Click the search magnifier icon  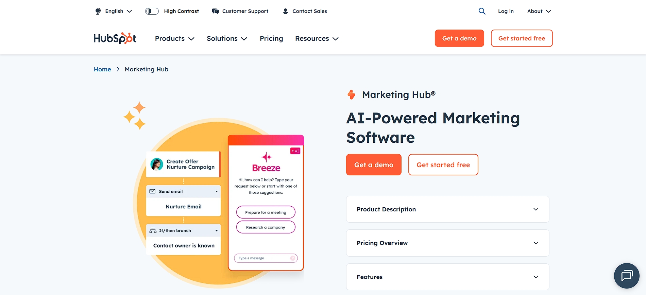coord(482,11)
